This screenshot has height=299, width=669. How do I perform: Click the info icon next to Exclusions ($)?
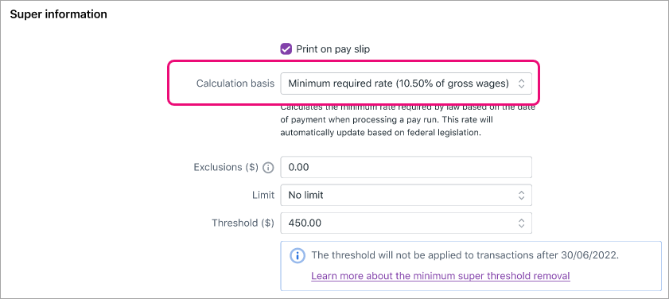point(268,168)
